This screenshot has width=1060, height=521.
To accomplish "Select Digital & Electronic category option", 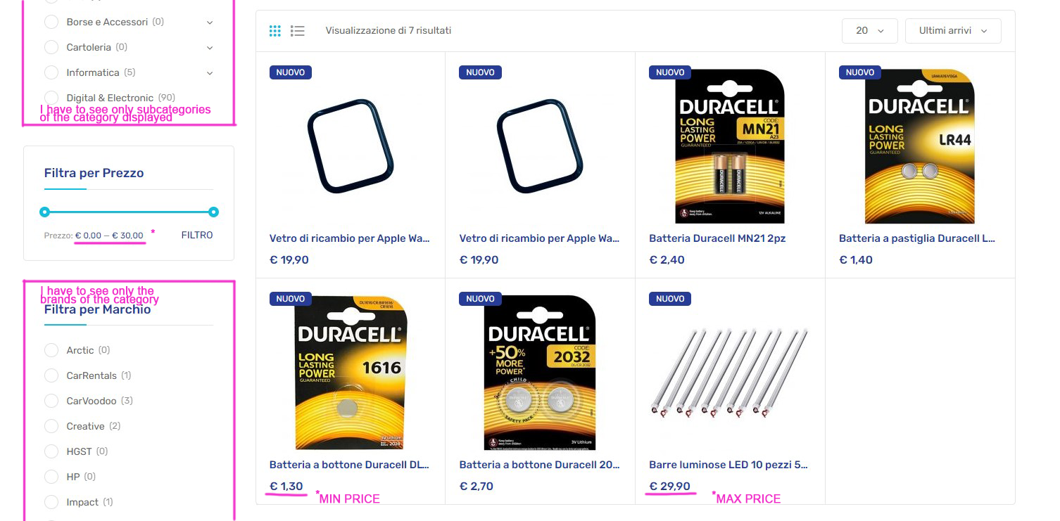I will (51, 98).
